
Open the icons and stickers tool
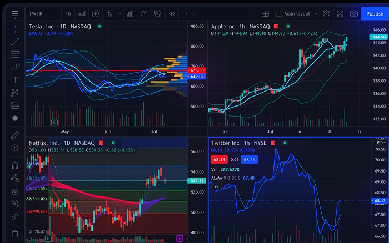15,118
